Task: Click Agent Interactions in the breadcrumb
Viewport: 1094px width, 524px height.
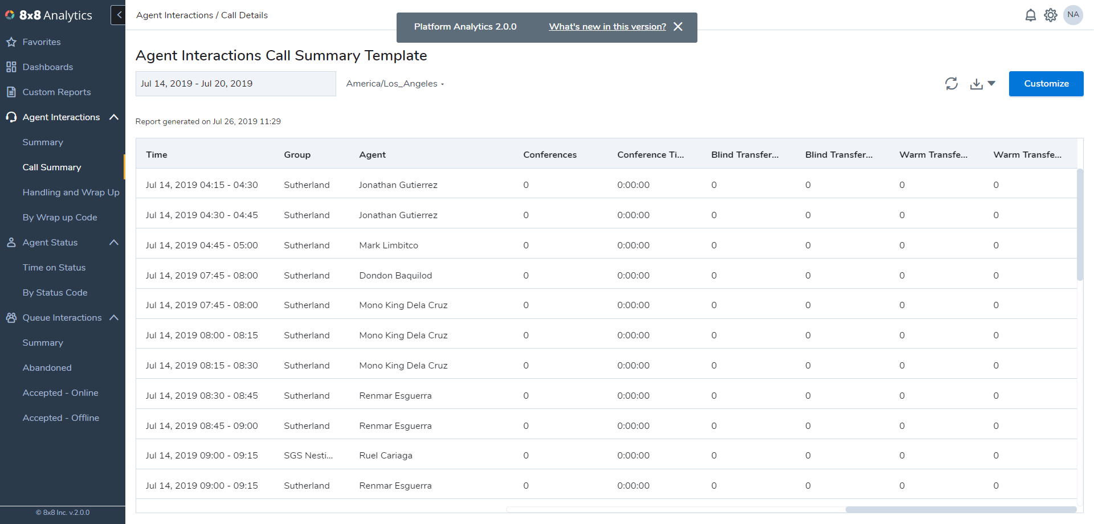Action: coord(174,15)
